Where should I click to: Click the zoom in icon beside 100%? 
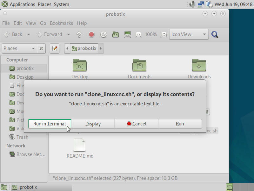(x=164, y=34)
